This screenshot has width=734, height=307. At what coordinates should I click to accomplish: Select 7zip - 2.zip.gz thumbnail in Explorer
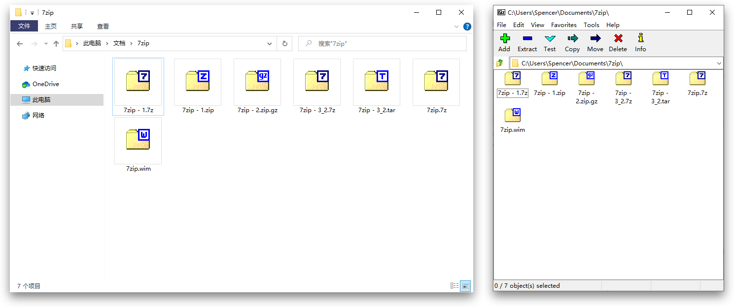pos(257,82)
